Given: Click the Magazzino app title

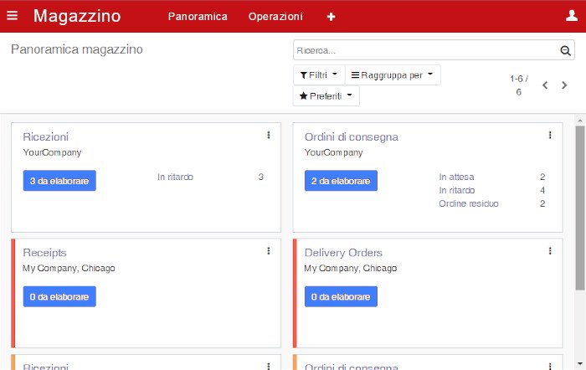Looking at the screenshot, I should coord(77,16).
